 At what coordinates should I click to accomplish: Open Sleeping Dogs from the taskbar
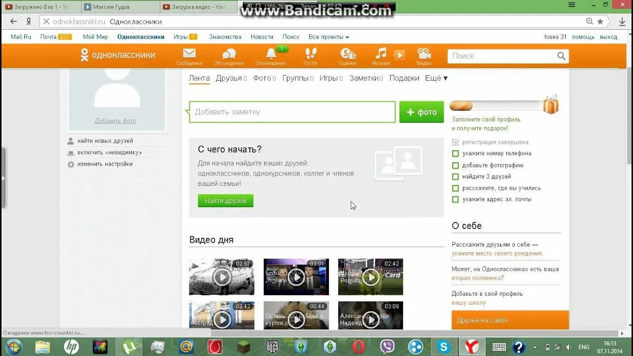pos(272,347)
